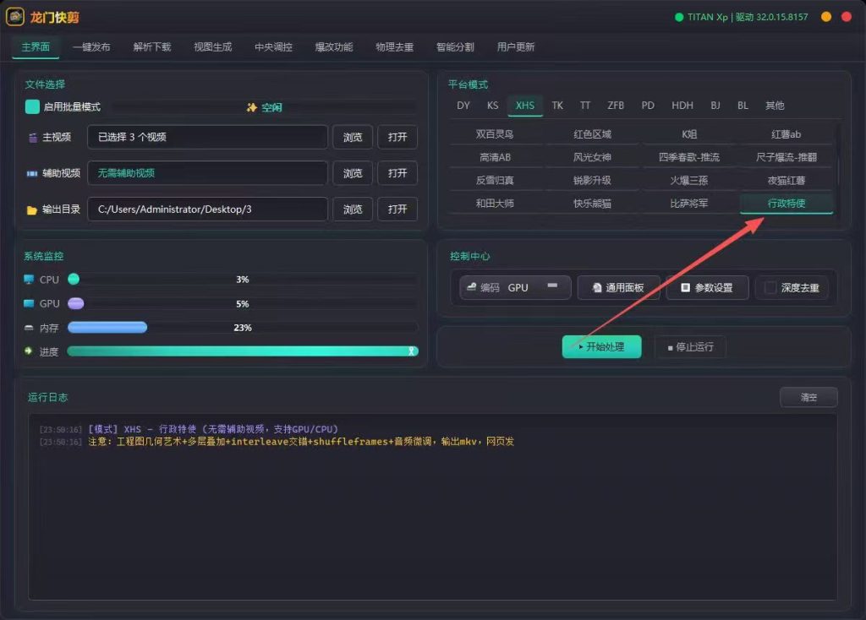Choose the K姐 mode
Image resolution: width=866 pixels, height=620 pixels.
(689, 134)
